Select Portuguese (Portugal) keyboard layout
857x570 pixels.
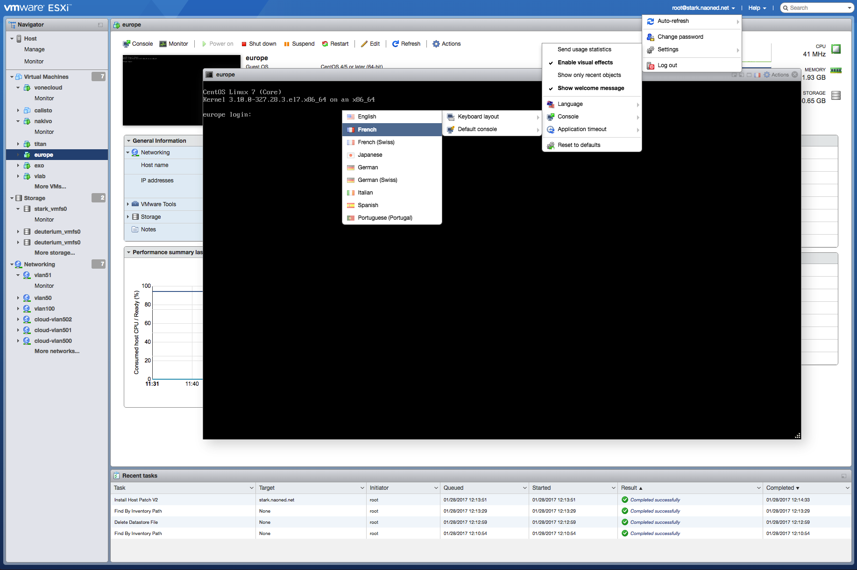[x=392, y=218]
